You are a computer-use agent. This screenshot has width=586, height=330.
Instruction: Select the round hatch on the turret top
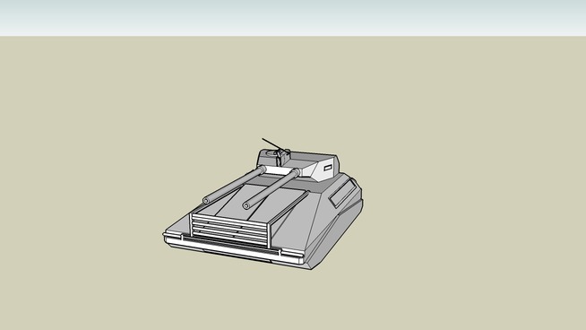(x=271, y=152)
